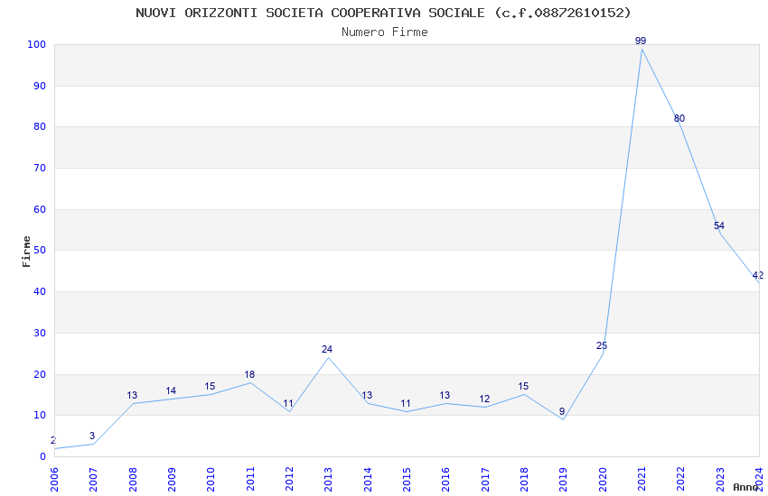Click the data label 15 above 2010

(210, 387)
